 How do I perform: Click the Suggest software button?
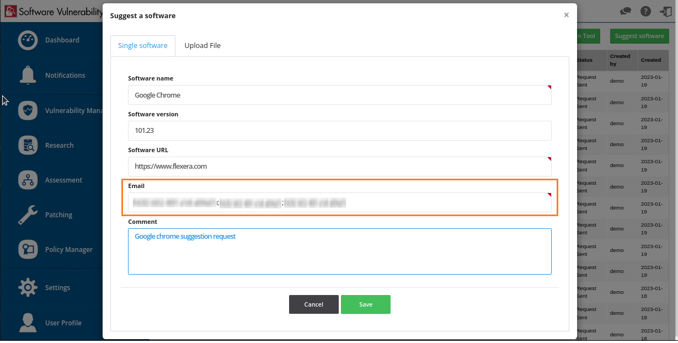tap(639, 36)
